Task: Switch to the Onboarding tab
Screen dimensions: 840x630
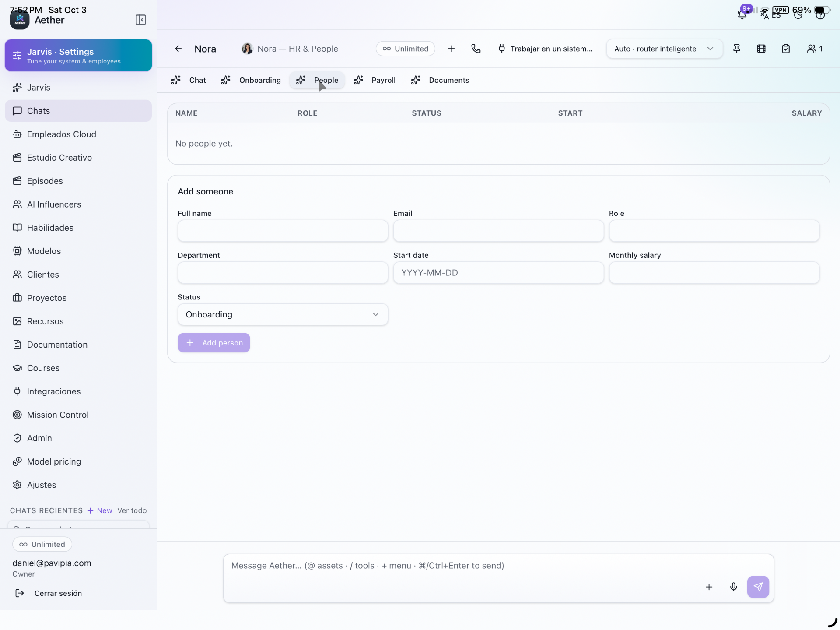Action: pos(251,80)
